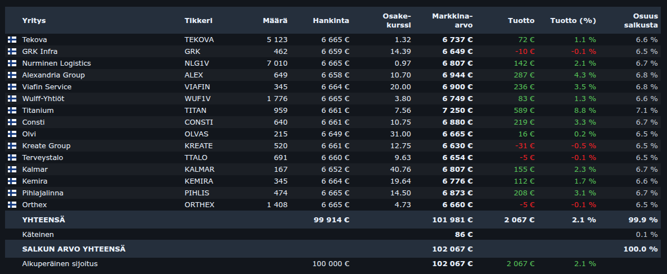The height and width of the screenshot is (274, 667).
Task: Click the Terveystalo row name
Action: tap(42, 158)
